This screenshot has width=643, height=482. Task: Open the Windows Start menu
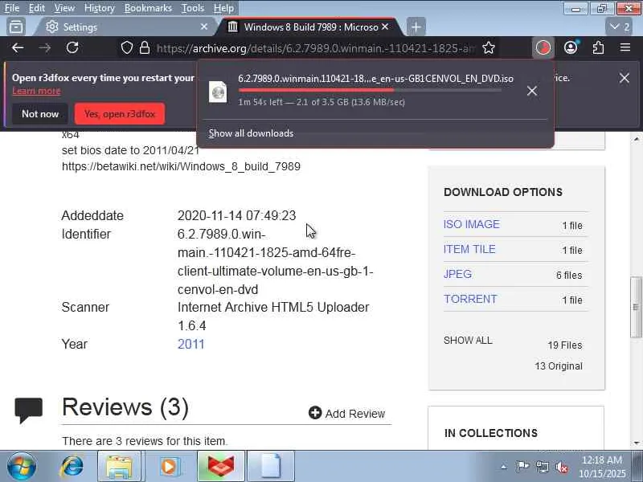pos(21,467)
